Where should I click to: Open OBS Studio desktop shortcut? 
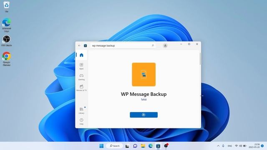pos(7,41)
